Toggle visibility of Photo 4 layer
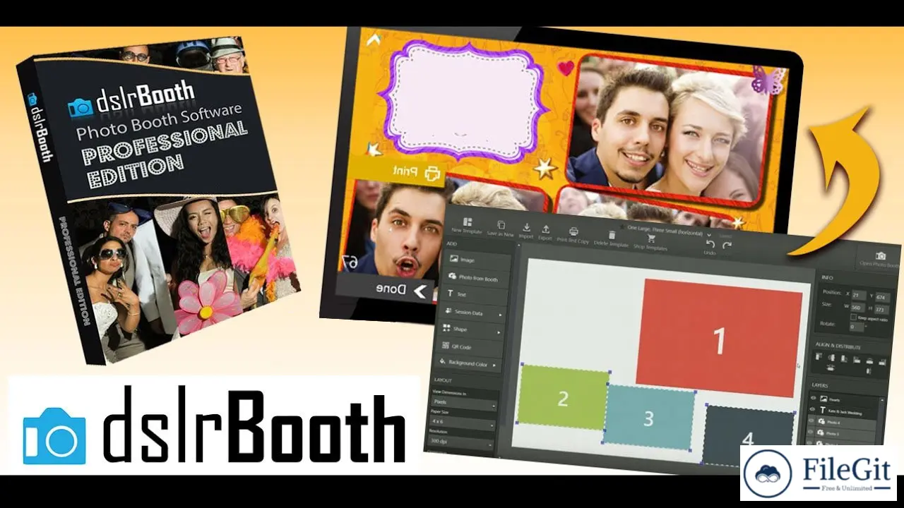 click(811, 421)
